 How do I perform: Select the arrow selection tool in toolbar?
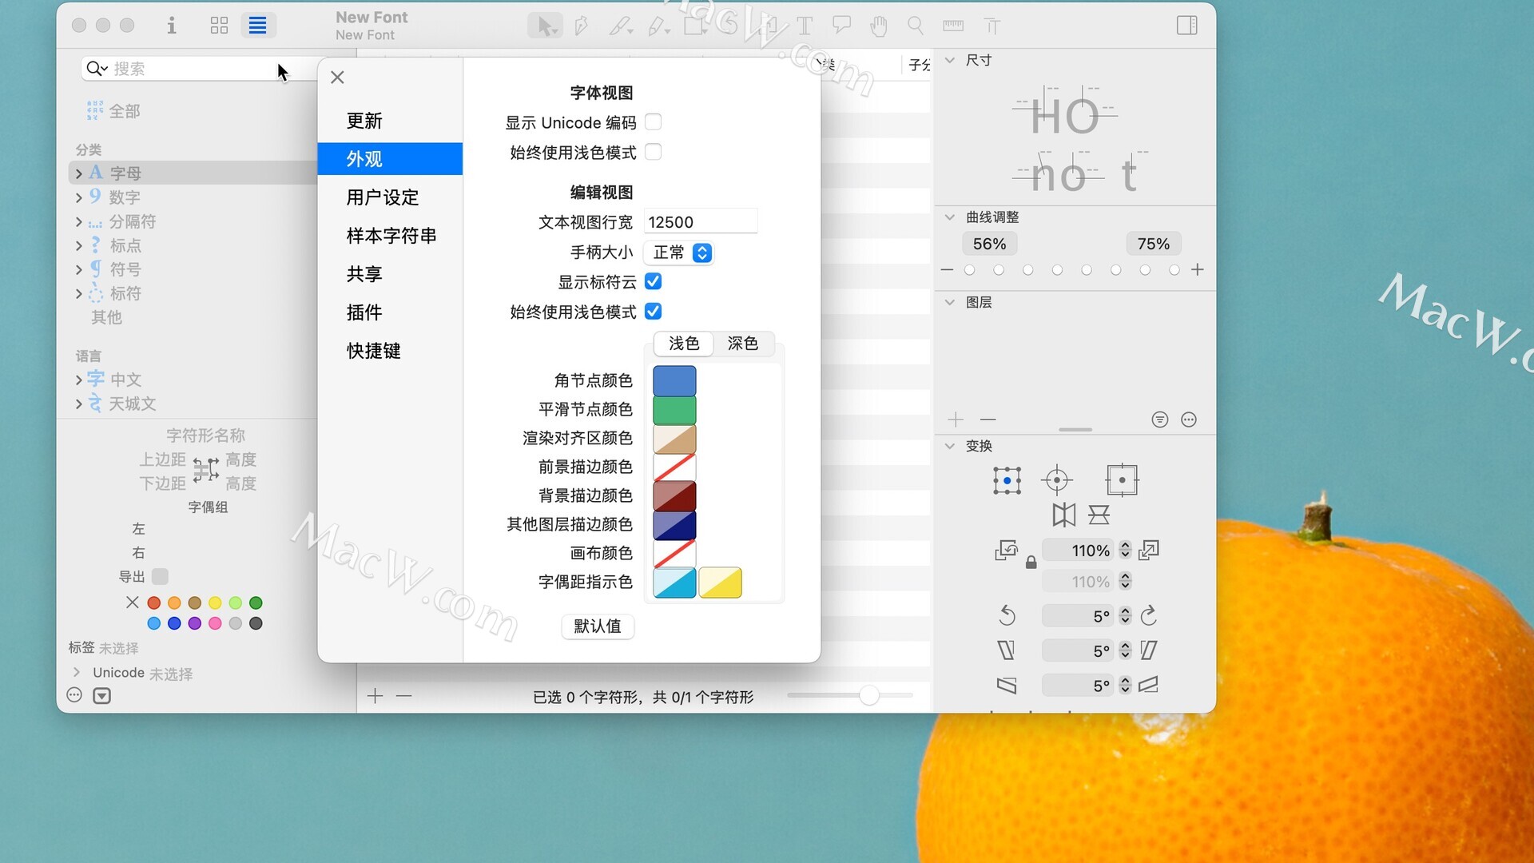point(545,26)
